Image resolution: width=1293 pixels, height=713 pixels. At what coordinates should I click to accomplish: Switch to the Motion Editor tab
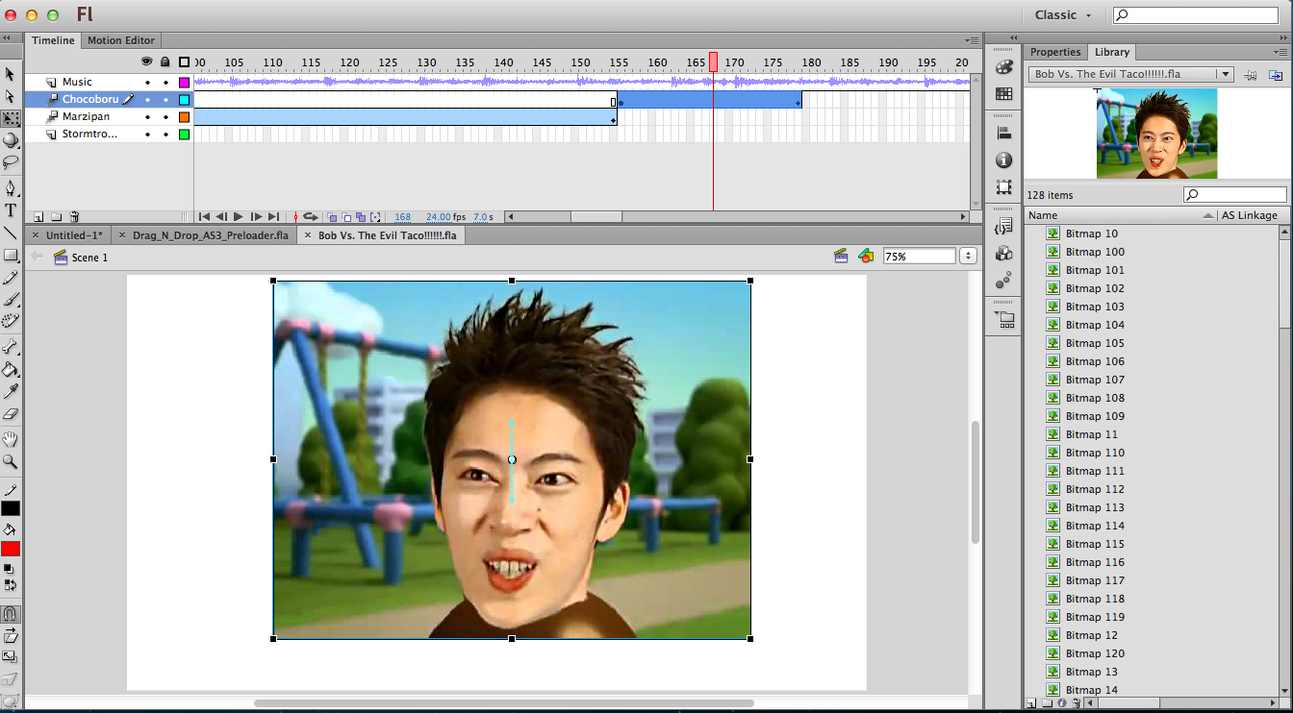coord(121,40)
